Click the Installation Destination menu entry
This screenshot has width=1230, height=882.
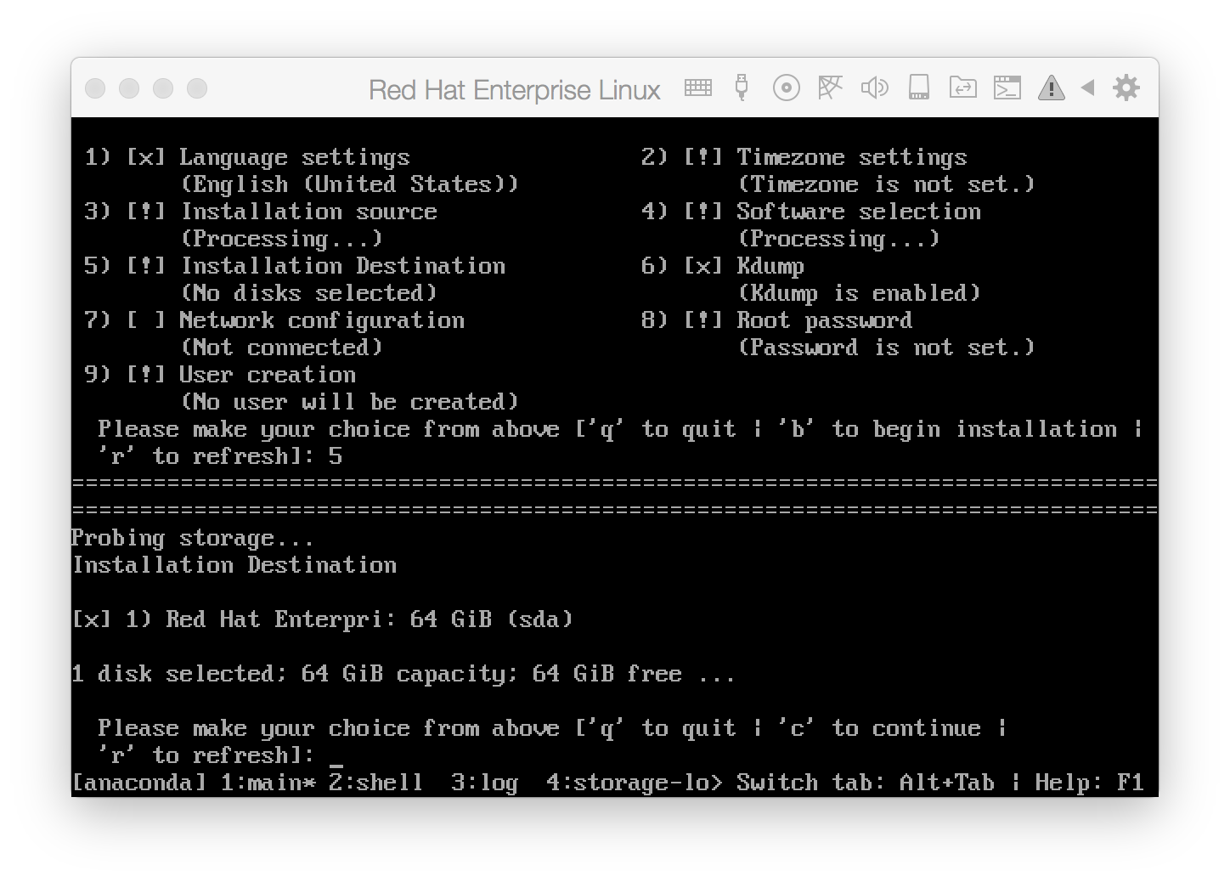[x=342, y=266]
